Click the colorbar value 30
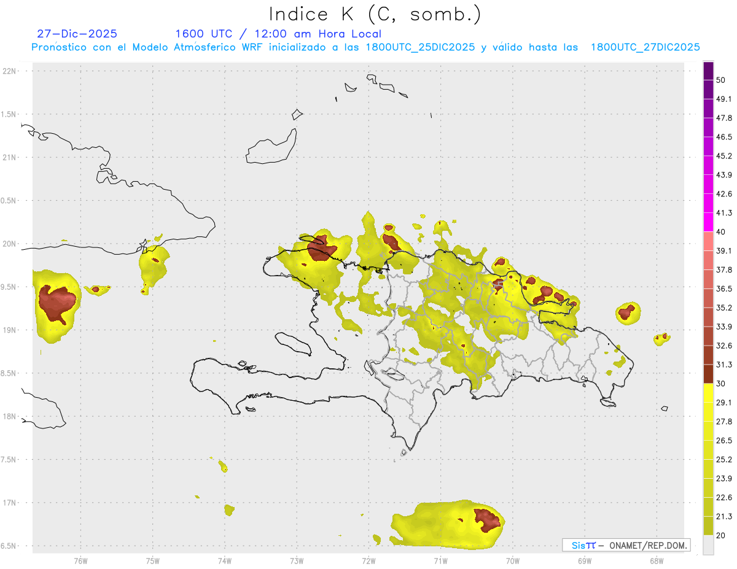The width and height of the screenshot is (737, 569). tap(720, 384)
